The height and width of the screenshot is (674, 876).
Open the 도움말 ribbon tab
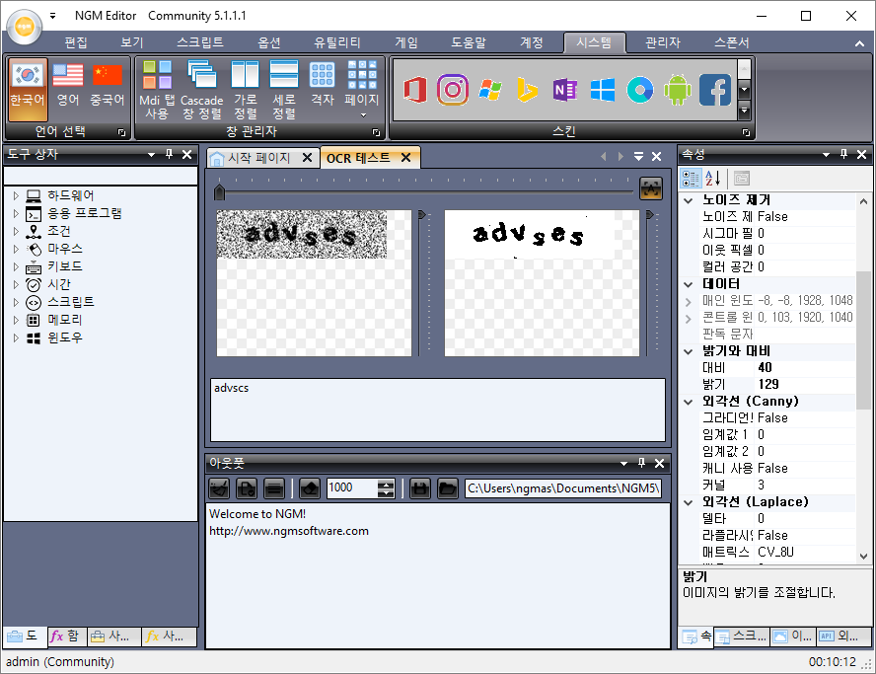pyautogui.click(x=469, y=42)
